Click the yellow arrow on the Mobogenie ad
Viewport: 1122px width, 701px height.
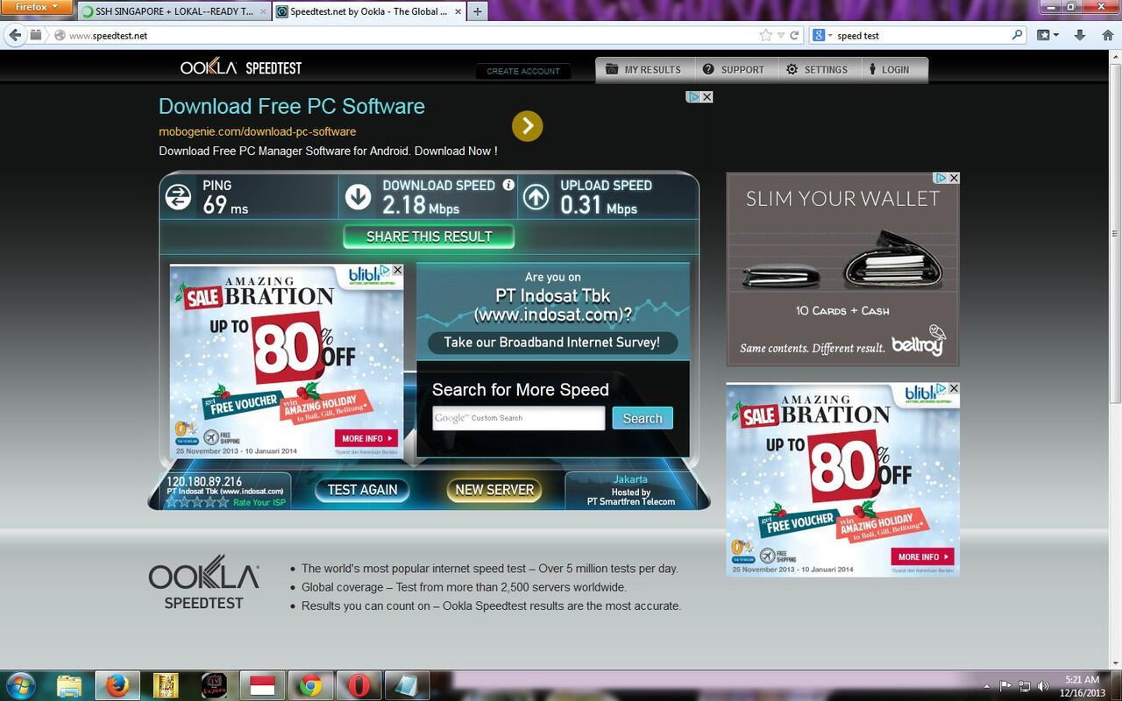(x=527, y=126)
